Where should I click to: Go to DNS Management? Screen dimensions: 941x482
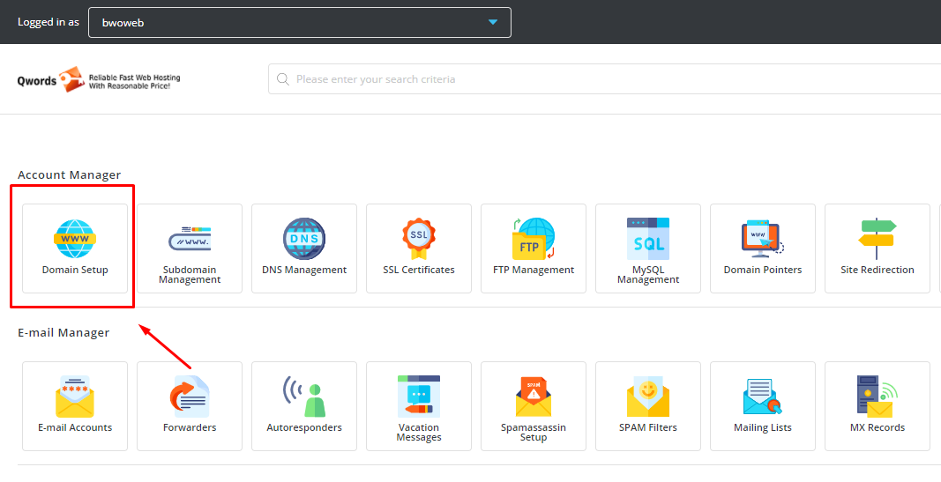pyautogui.click(x=304, y=248)
